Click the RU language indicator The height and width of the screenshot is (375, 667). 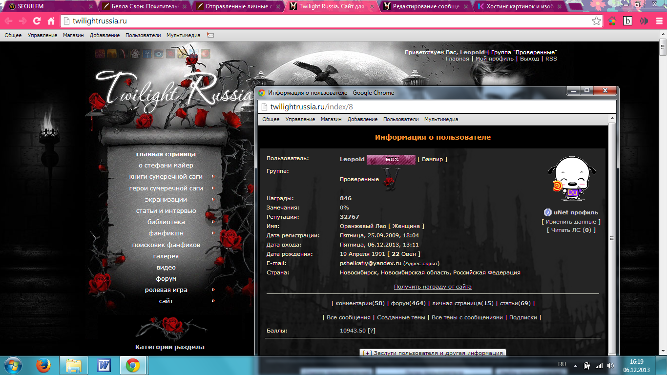coord(562,364)
